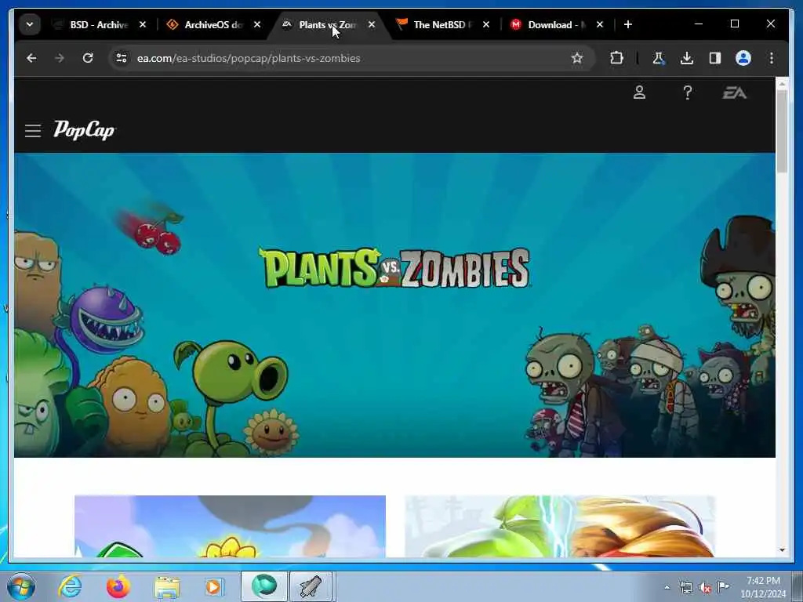Select the green globe browser taskbar button
803x602 pixels.
point(264,586)
